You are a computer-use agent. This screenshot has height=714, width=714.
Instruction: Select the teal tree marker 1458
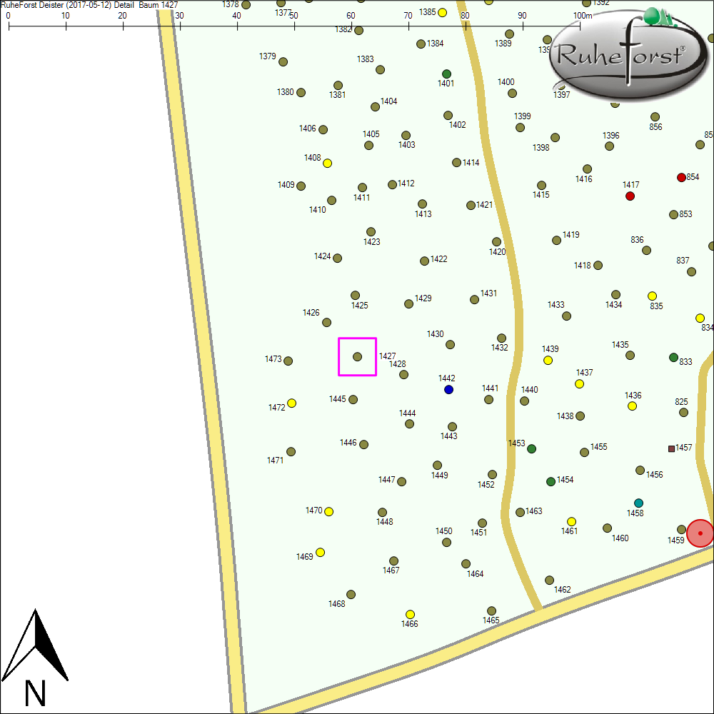[x=638, y=503]
